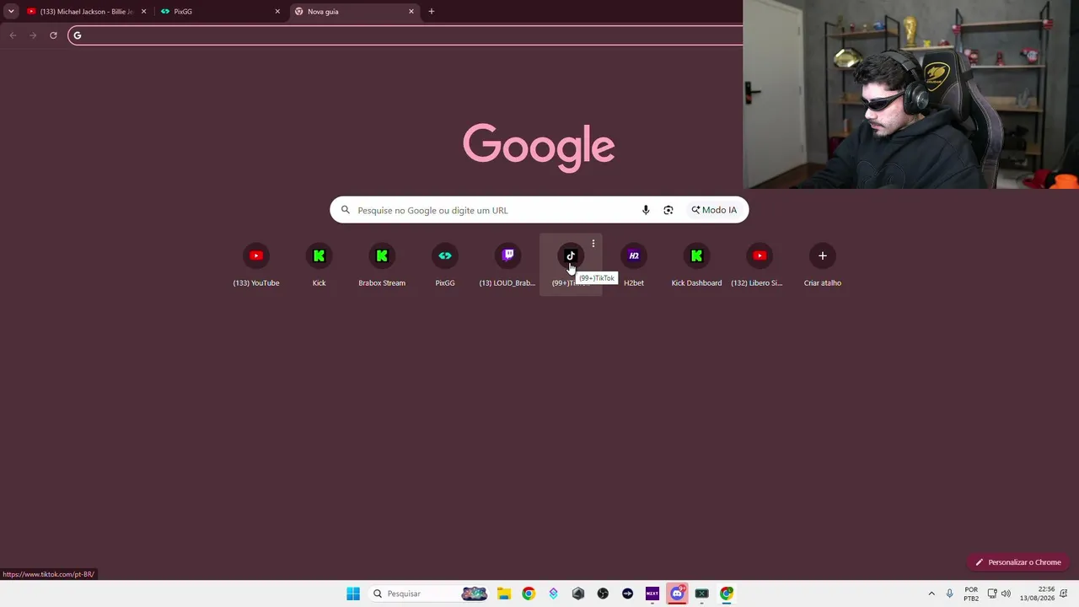Open the Windows Start menu

point(353,594)
